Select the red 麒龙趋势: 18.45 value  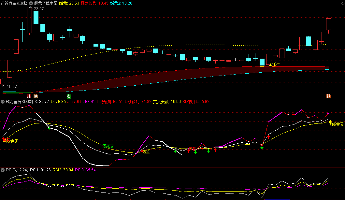tap(94, 3)
